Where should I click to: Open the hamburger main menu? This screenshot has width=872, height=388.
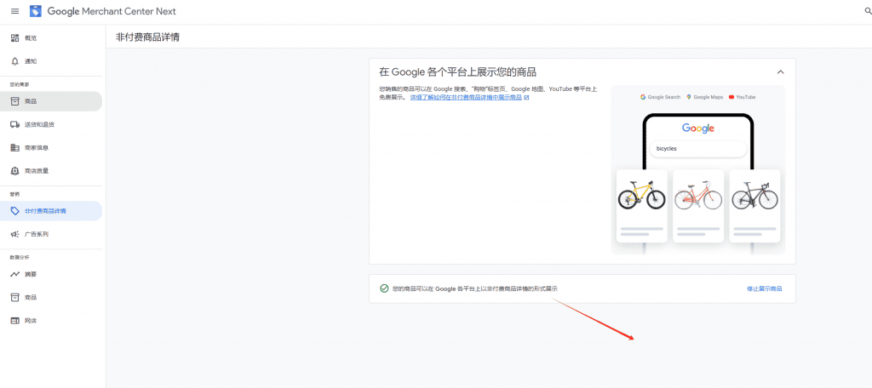click(x=15, y=11)
